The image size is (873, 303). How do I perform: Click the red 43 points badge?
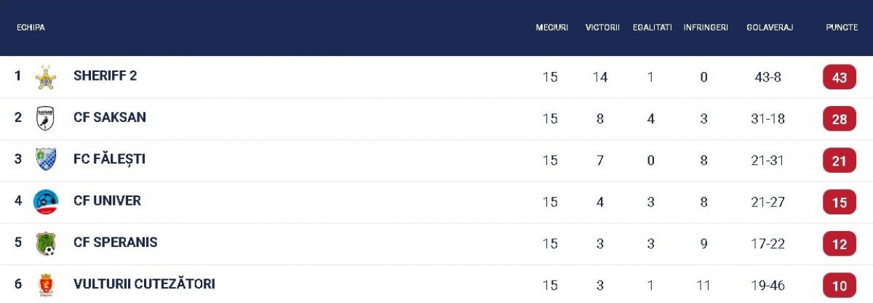(x=840, y=77)
